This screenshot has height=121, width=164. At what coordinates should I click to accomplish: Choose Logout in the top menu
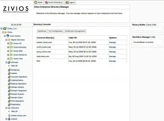click(x=70, y=2)
